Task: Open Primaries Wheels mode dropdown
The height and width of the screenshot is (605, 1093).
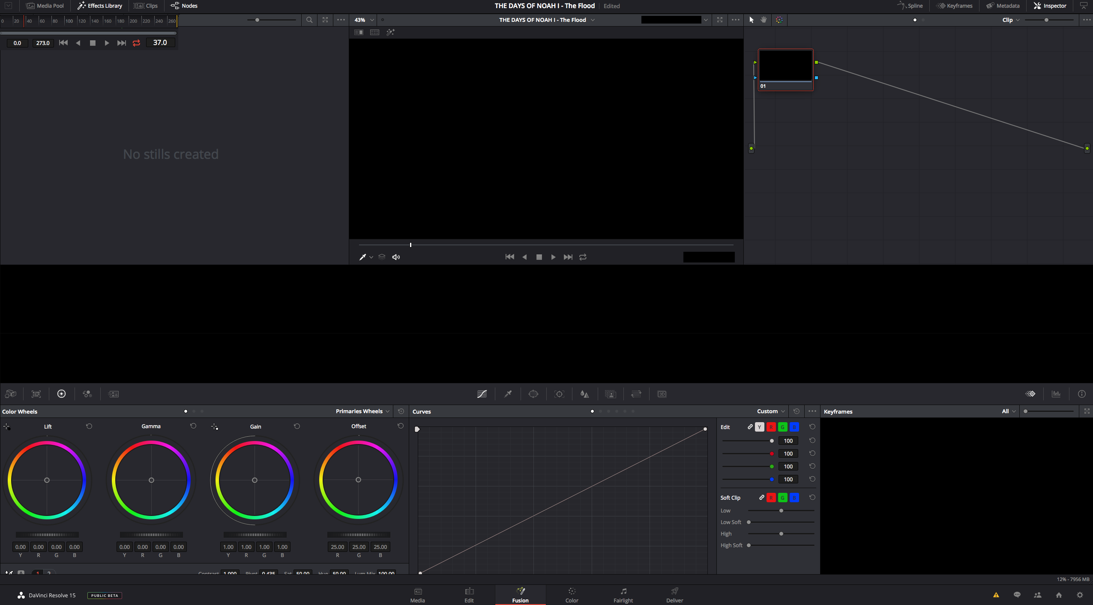Action: (362, 411)
